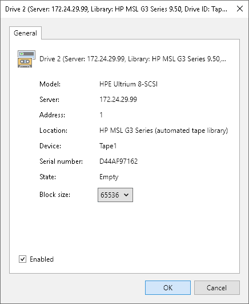Click the State value Empty
Screen dimensions: 249x304
(x=109, y=177)
